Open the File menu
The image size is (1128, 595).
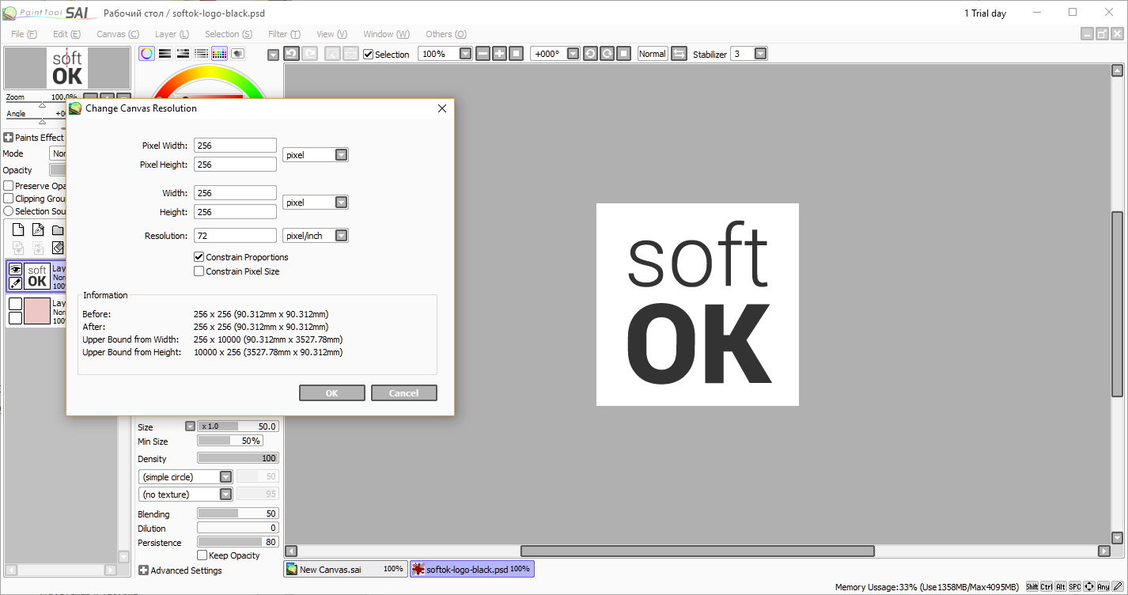click(24, 34)
